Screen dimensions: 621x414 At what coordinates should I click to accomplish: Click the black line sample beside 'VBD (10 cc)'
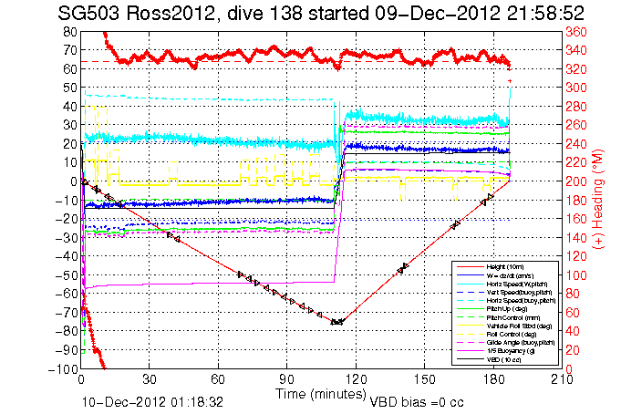pyautogui.click(x=470, y=359)
